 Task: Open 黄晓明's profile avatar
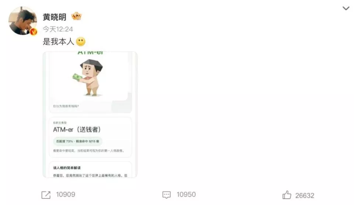[x=23, y=21]
